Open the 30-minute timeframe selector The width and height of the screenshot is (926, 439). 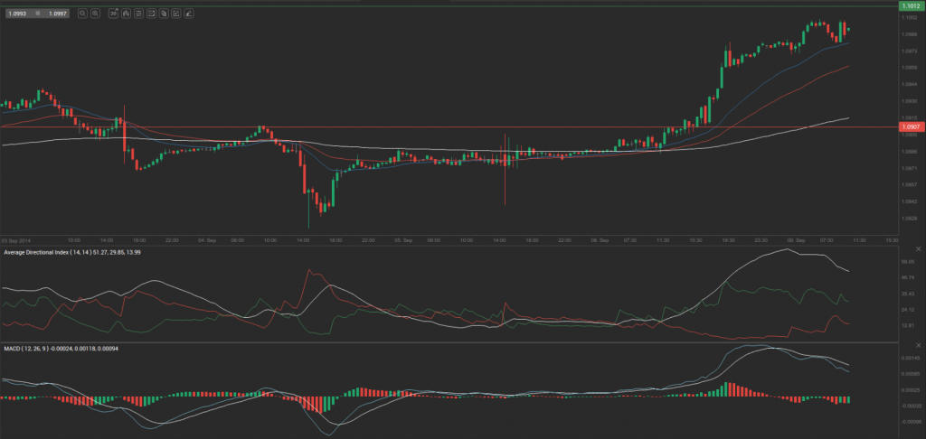[x=113, y=13]
